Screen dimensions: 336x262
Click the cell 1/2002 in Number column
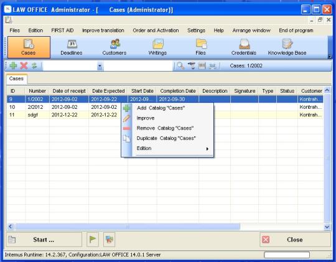coord(37,99)
